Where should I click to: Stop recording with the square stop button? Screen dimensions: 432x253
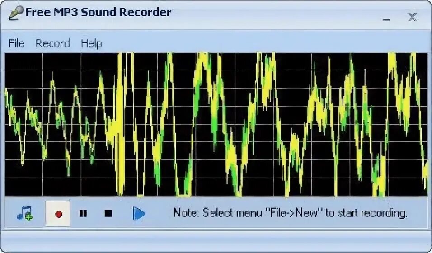click(x=108, y=213)
